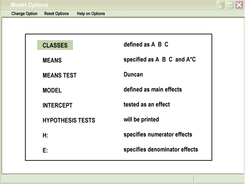Click 'specifies numerator effects' text
This screenshot has height=184, width=245.
(158, 134)
